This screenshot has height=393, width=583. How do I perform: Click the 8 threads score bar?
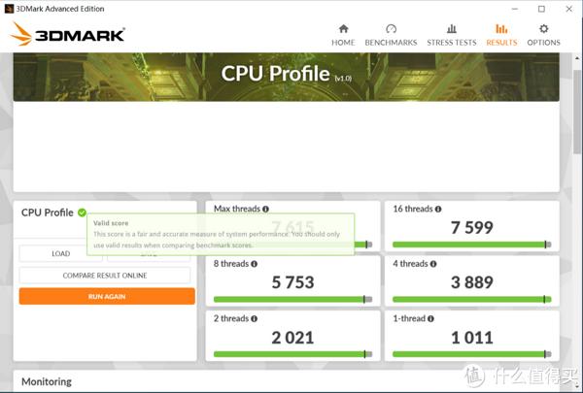pos(292,300)
